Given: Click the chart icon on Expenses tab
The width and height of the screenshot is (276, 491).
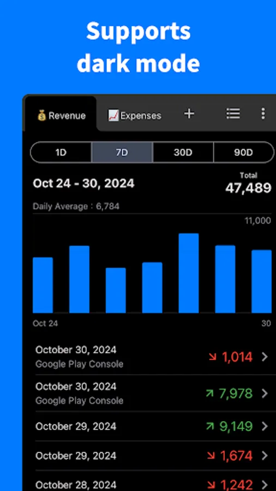Looking at the screenshot, I should click(x=113, y=116).
